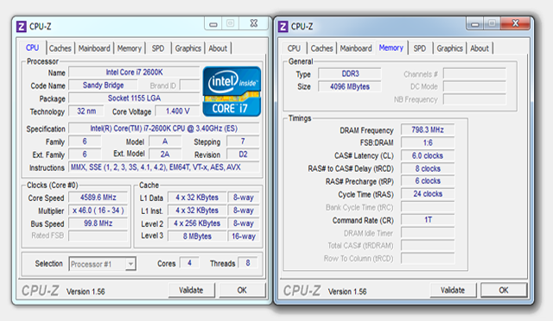553x321 pixels.
Task: Minimize the right CPU-Z window
Action: pos(474,24)
